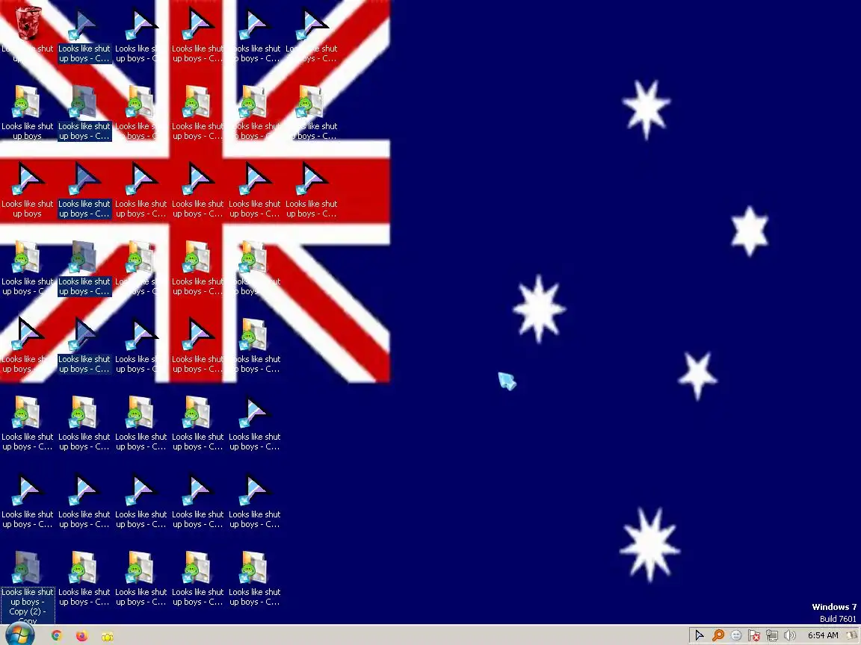
Task: Select the red Recycle Bin desktop icon
Action: 28,23
